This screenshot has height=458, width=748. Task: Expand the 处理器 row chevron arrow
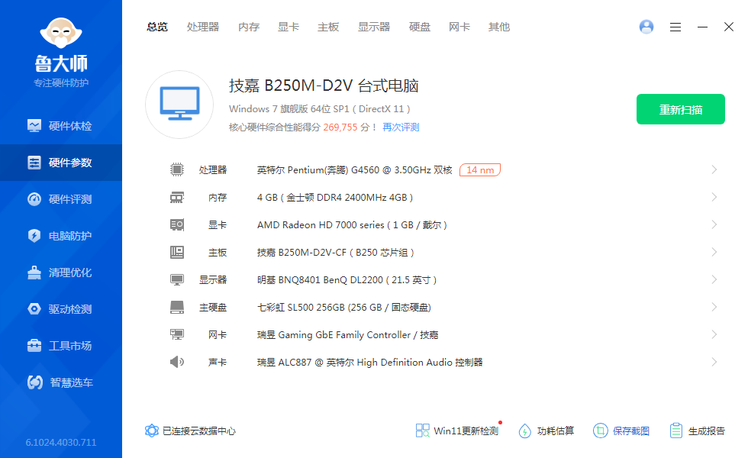[x=714, y=169]
